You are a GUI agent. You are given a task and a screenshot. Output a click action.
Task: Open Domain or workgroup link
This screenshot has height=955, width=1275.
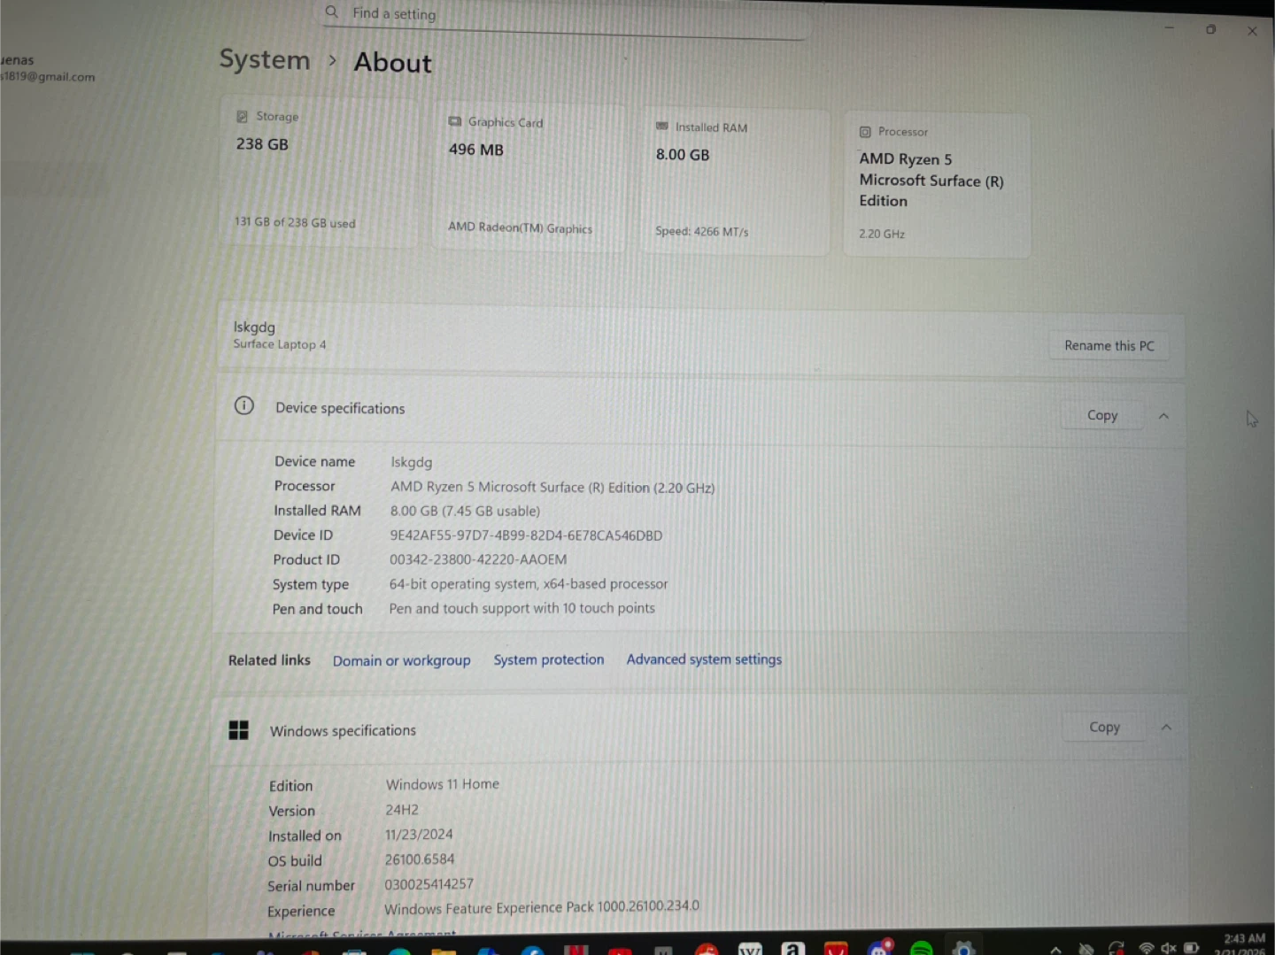click(x=401, y=661)
